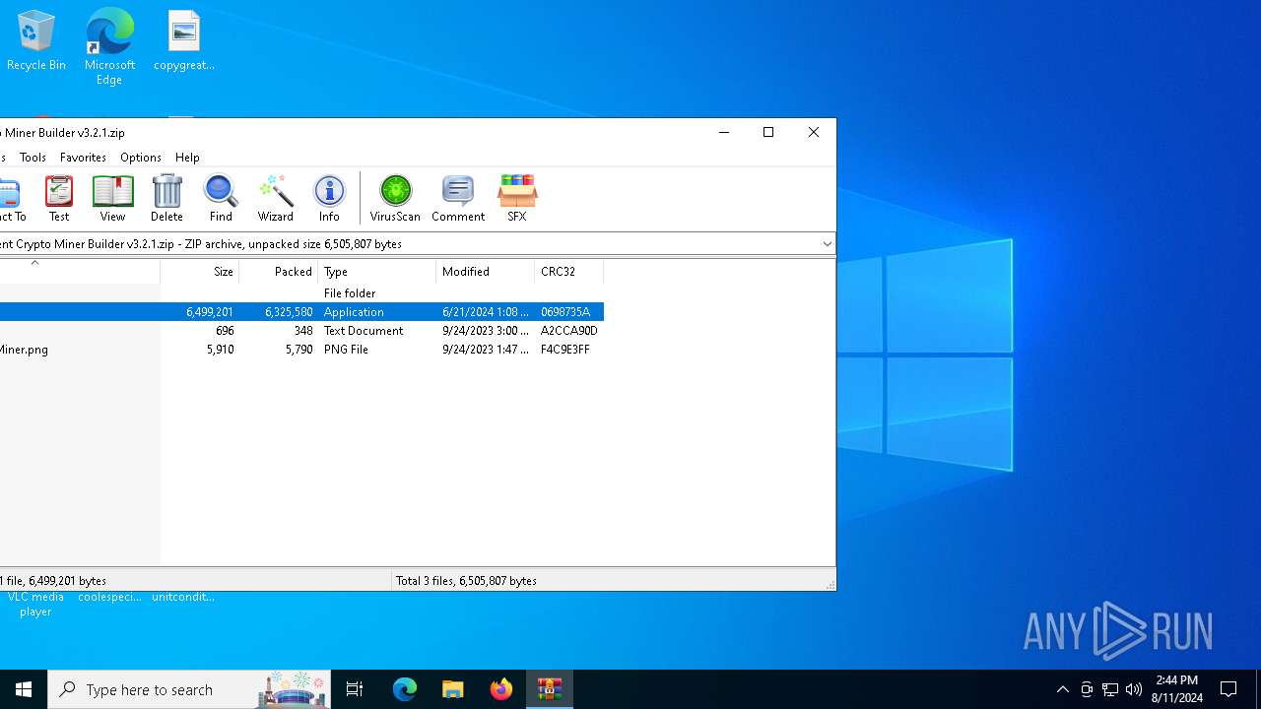Run VirusScan on the archive
This screenshot has height=709, width=1261.
click(x=395, y=198)
